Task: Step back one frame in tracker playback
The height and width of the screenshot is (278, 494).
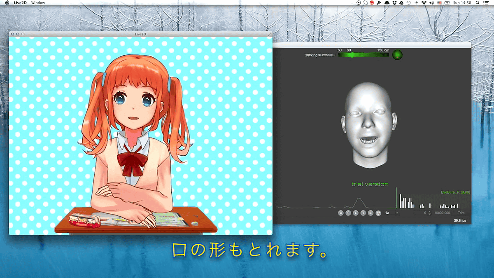Action: [348, 213]
